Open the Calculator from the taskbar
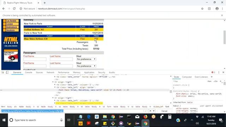This screenshot has height=127, width=226. [169, 117]
